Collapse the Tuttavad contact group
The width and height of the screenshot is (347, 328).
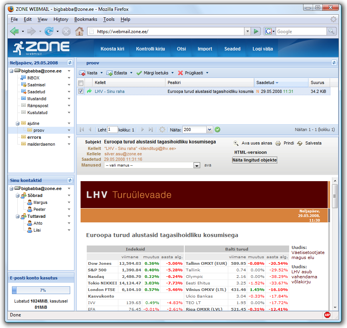(x=18, y=216)
